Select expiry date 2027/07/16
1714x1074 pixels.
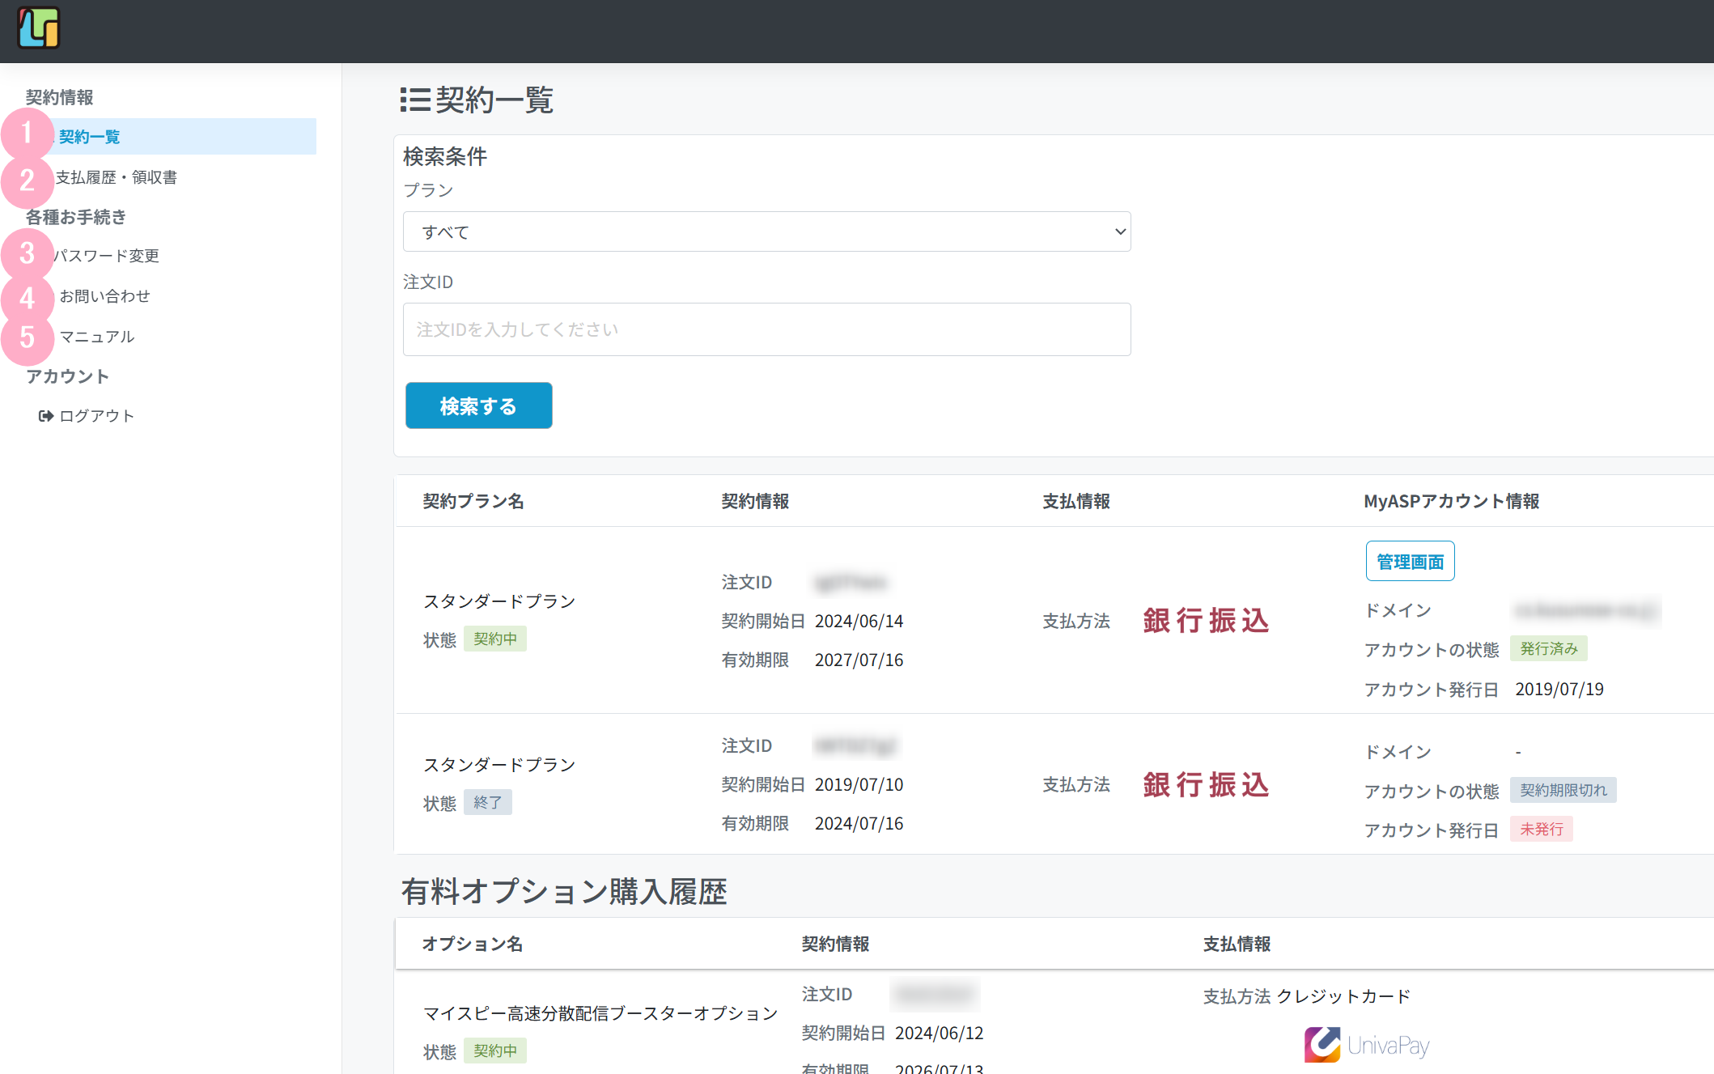coord(859,660)
